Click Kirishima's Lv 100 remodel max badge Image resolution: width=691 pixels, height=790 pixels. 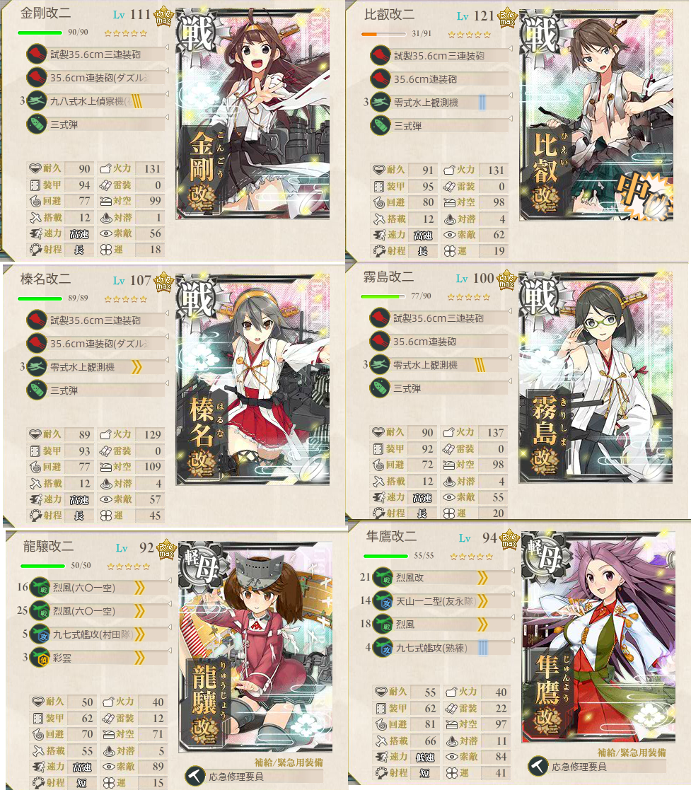(x=506, y=279)
